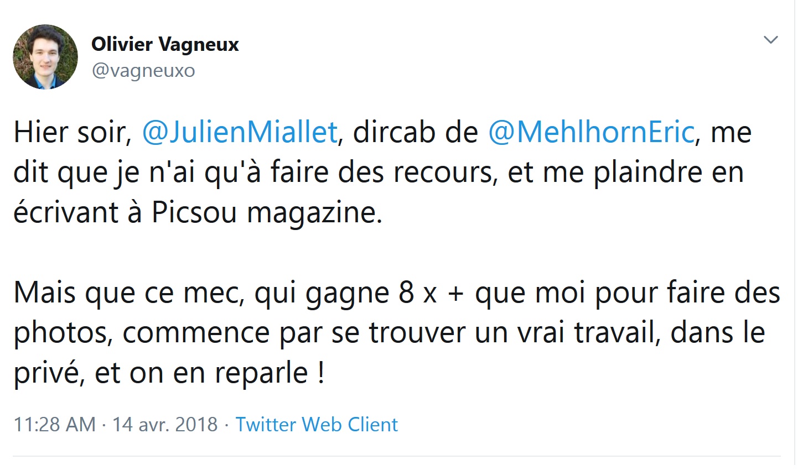Viewport: 803px width, 470px height.
Task: Click the "Mais que ce mec" phrase
Action: click(129, 293)
